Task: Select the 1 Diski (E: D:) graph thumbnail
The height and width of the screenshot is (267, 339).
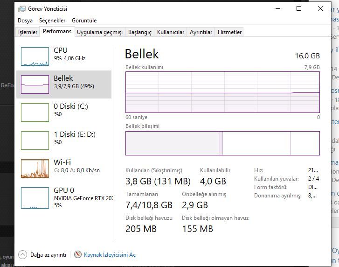Action: pyautogui.click(x=35, y=141)
